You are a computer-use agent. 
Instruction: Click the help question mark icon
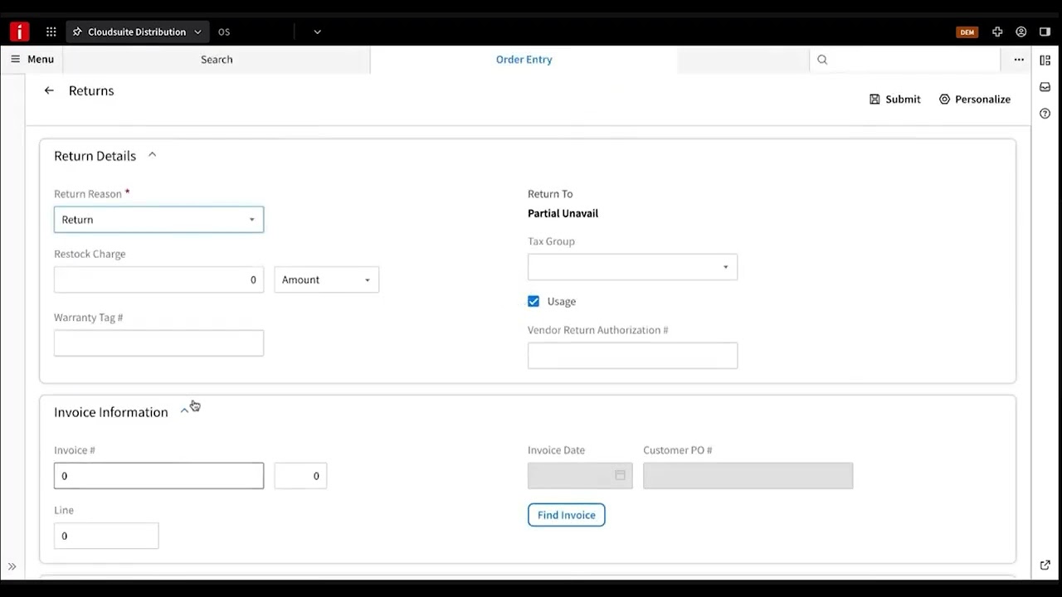[1045, 114]
